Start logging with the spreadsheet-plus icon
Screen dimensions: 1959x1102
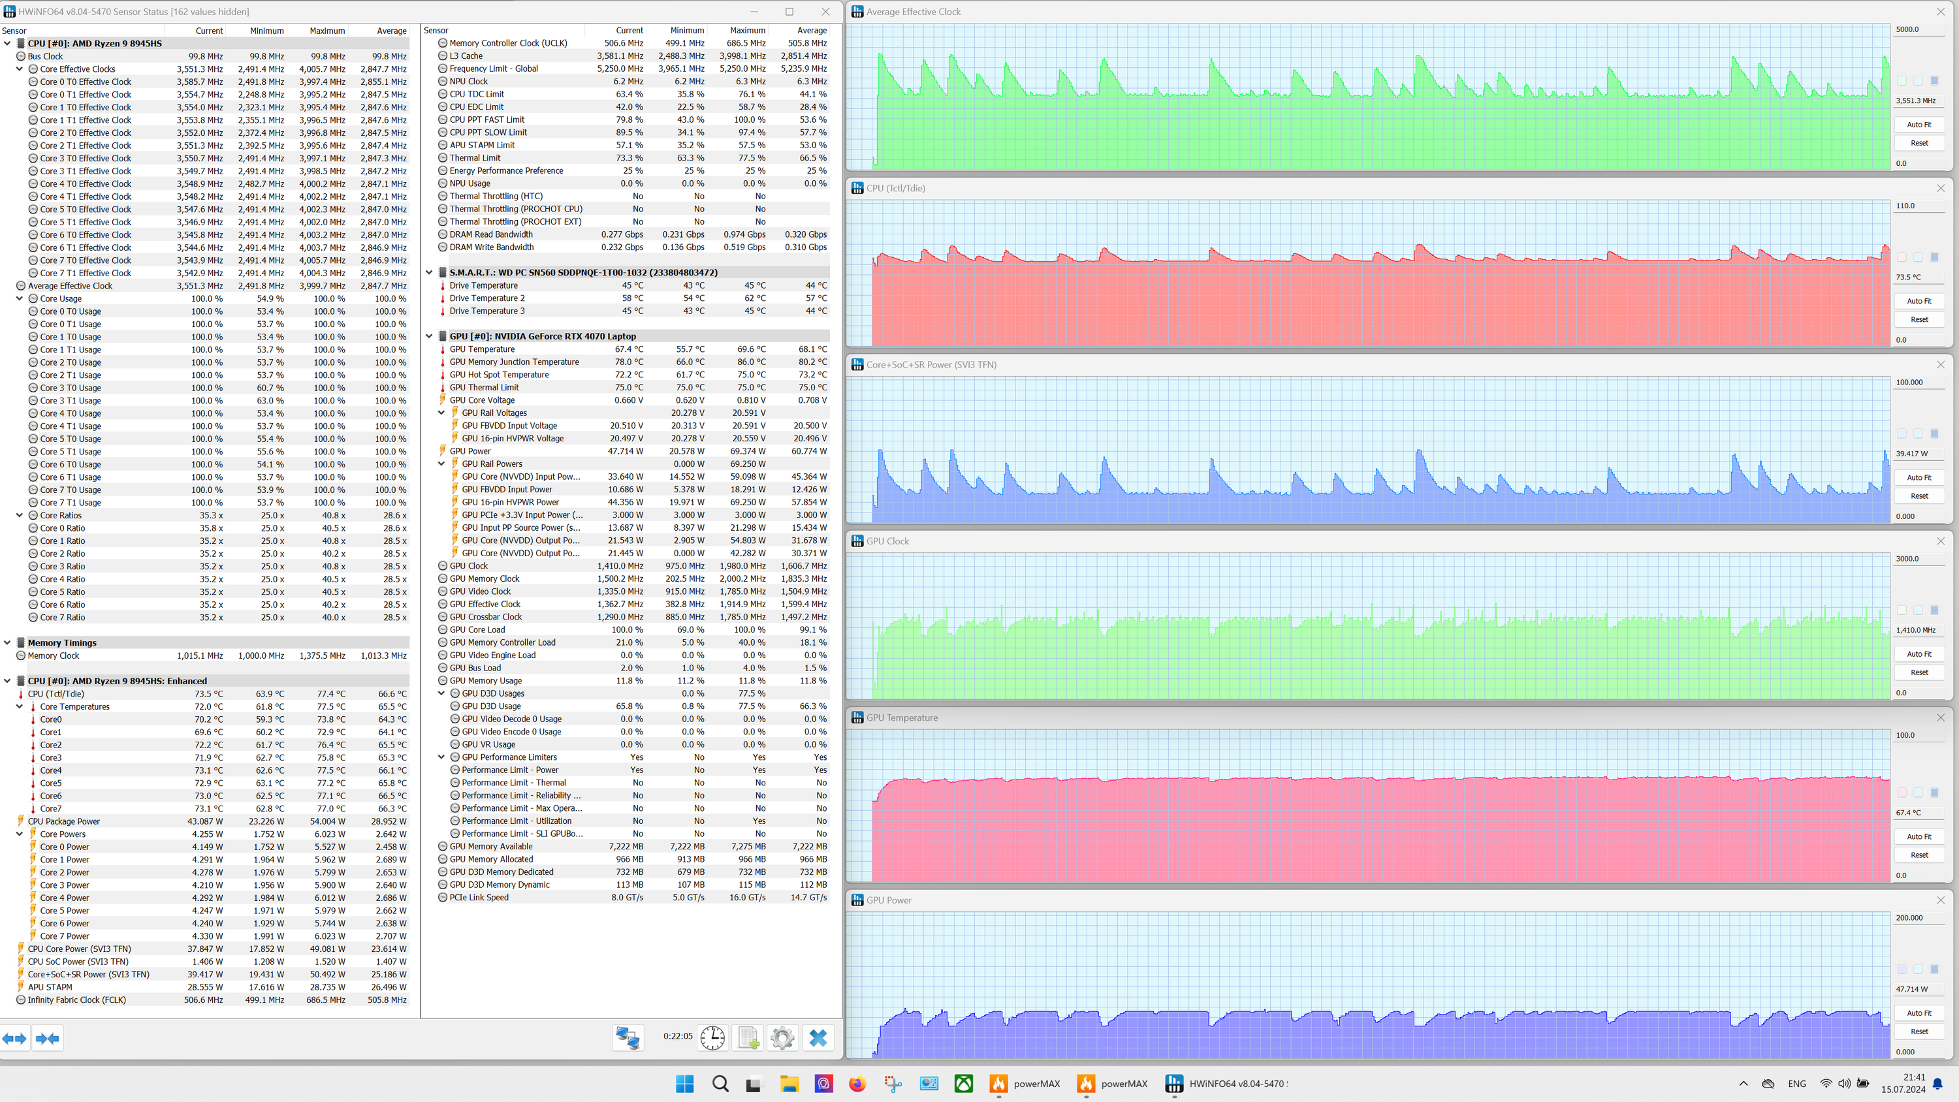pyautogui.click(x=748, y=1037)
